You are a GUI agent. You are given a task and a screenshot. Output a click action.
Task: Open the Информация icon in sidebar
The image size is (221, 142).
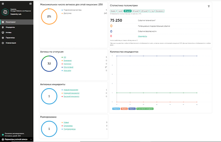pyautogui.click(x=3, y=43)
